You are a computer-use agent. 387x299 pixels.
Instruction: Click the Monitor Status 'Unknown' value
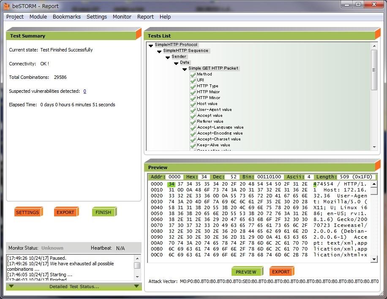point(52,248)
